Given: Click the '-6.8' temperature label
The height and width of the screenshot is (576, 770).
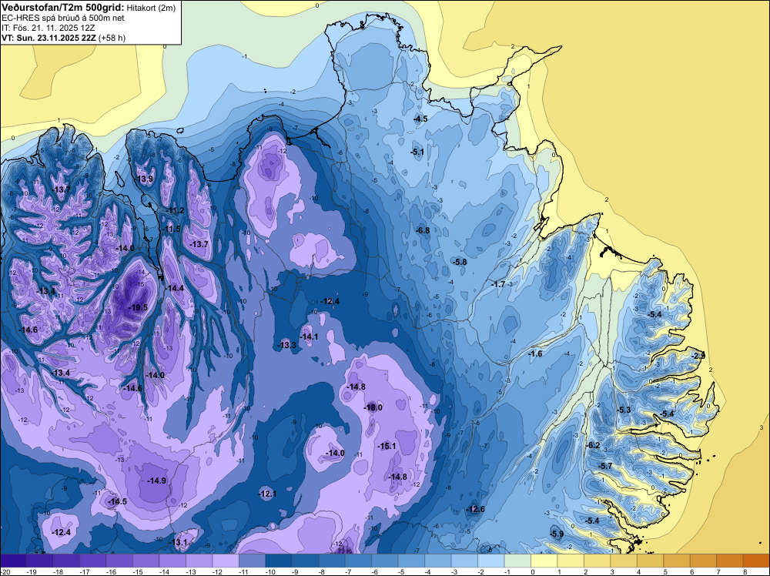Looking at the screenshot, I should pos(422,230).
